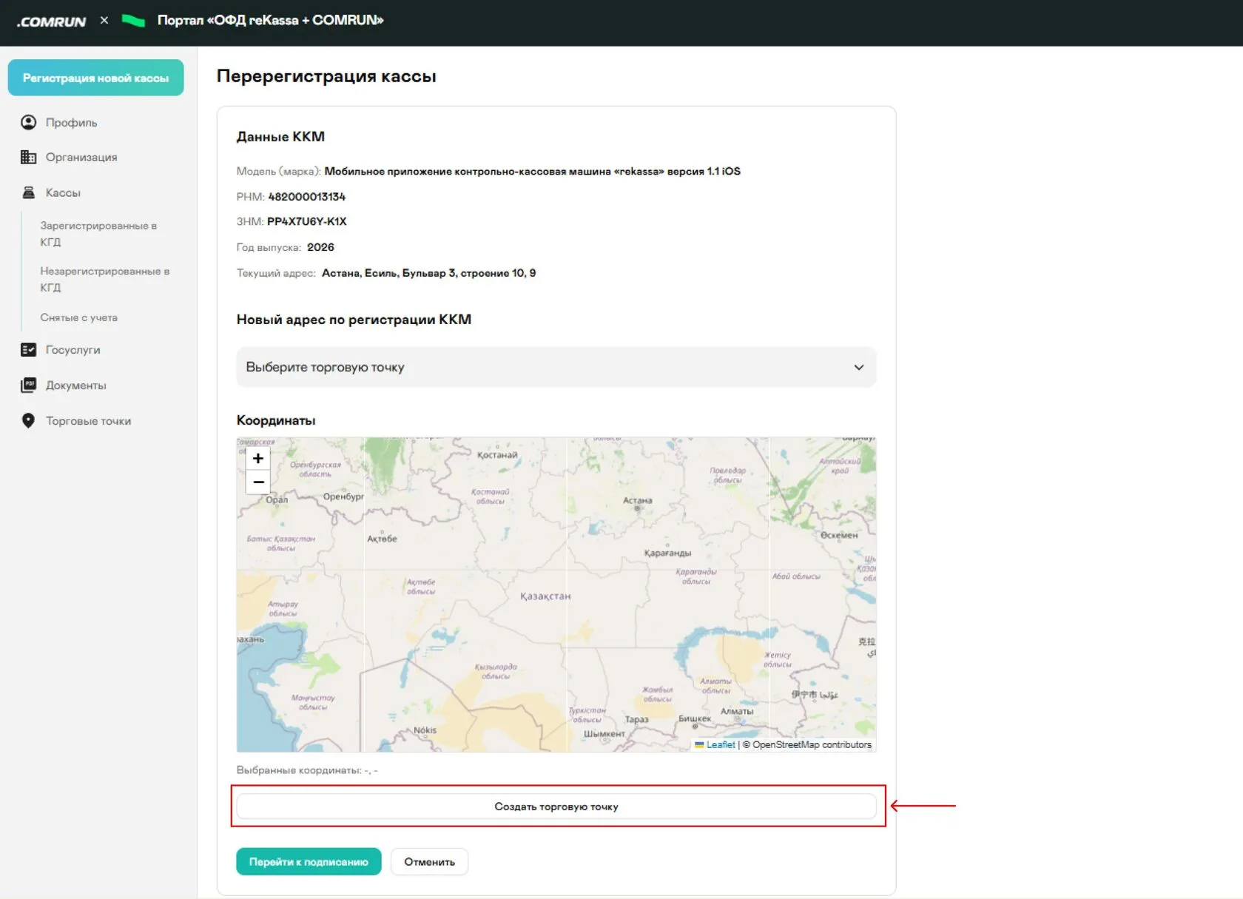The image size is (1243, 899).
Task: Zoom in the map with plus button
Action: (257, 458)
